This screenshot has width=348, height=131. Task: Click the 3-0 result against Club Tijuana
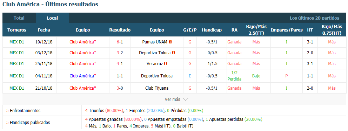point(120,88)
